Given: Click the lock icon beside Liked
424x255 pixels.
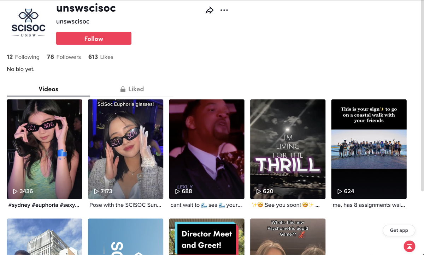Looking at the screenshot, I should [123, 89].
